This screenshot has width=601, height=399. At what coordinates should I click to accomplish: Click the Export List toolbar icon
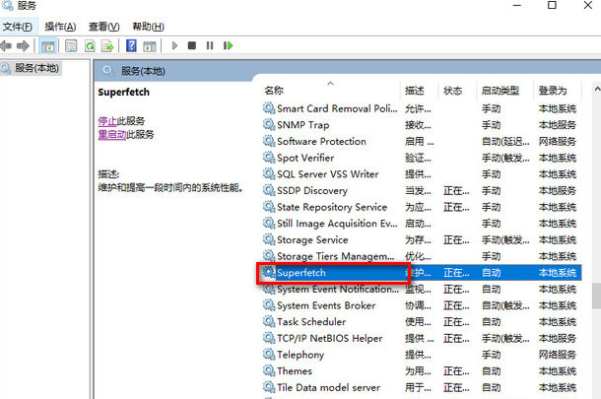(107, 46)
